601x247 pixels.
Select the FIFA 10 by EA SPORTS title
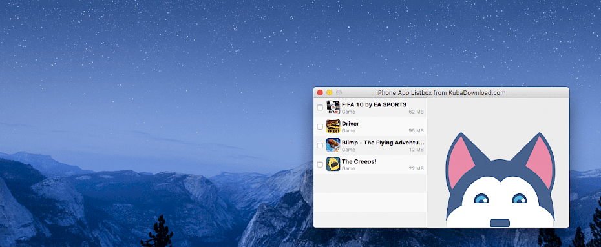click(x=374, y=104)
